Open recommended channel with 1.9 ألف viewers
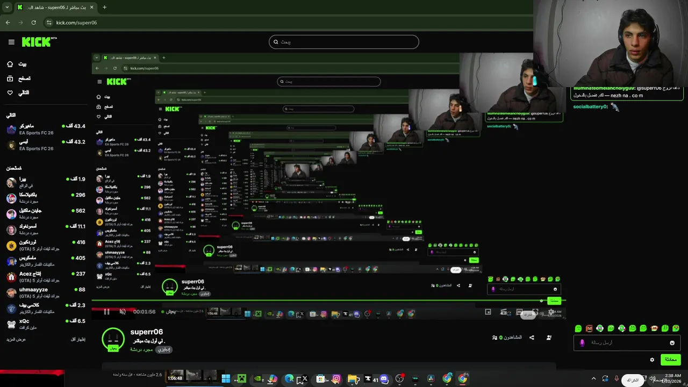This screenshot has width=688, height=387. click(x=46, y=182)
